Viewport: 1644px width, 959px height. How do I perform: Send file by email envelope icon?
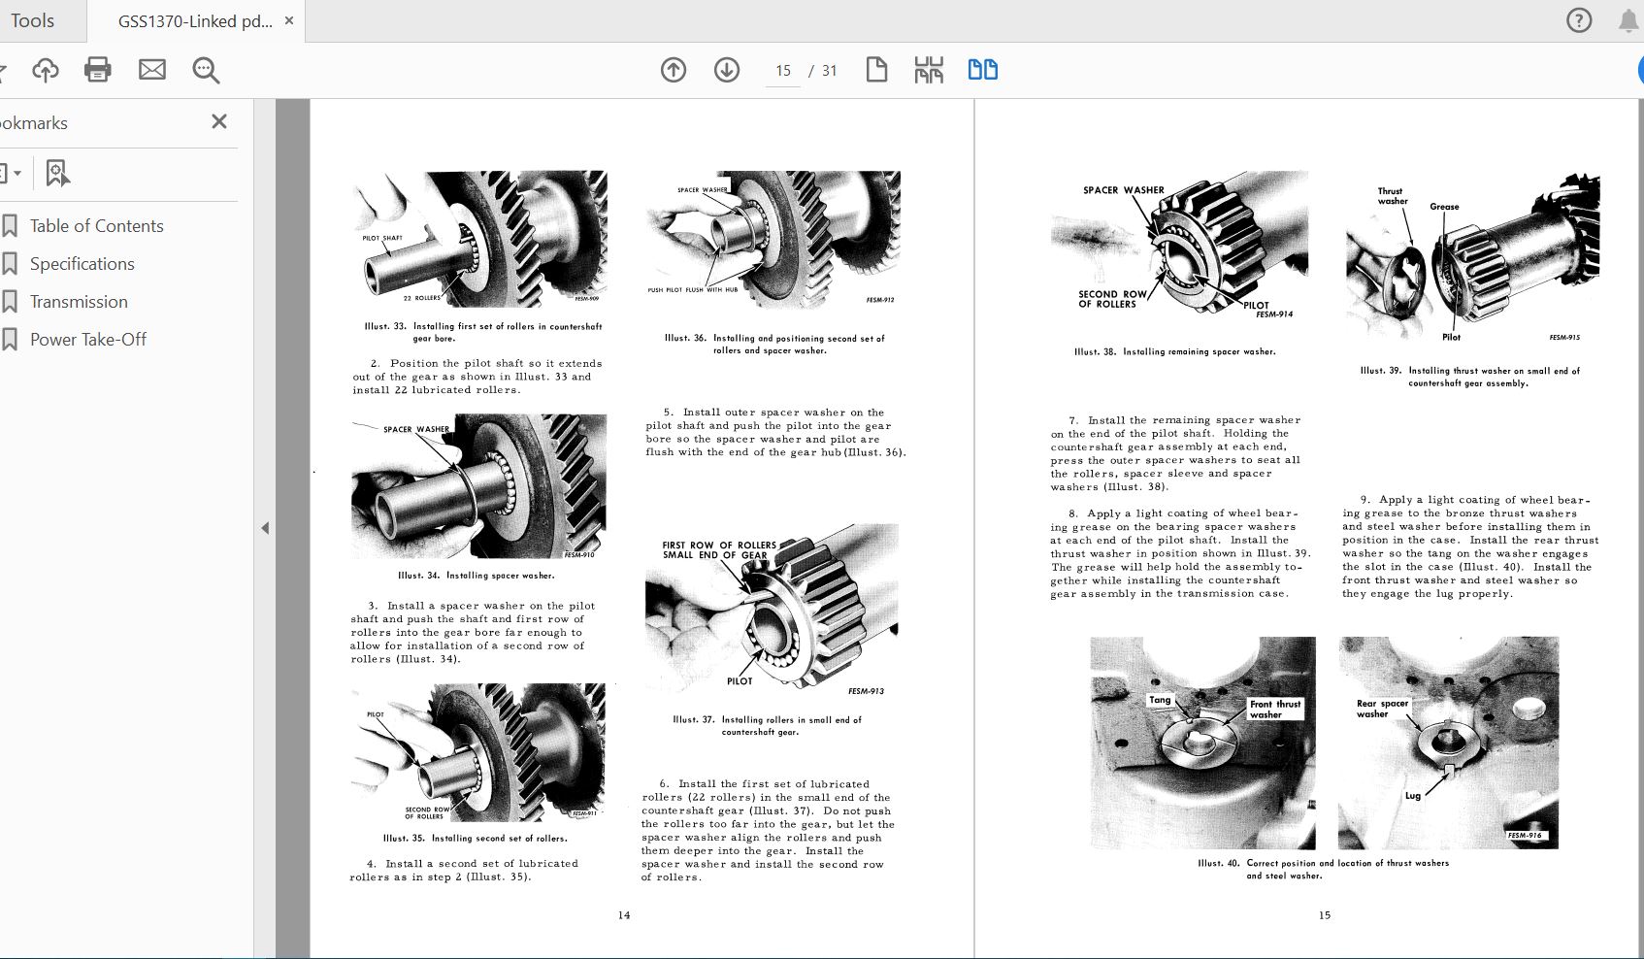[x=152, y=70]
